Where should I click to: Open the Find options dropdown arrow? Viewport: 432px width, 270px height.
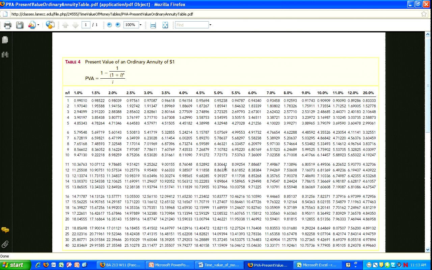click(x=210, y=25)
